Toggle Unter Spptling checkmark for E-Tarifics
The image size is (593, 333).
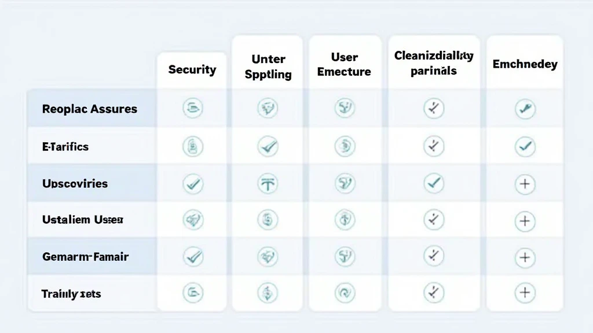pyautogui.click(x=268, y=146)
